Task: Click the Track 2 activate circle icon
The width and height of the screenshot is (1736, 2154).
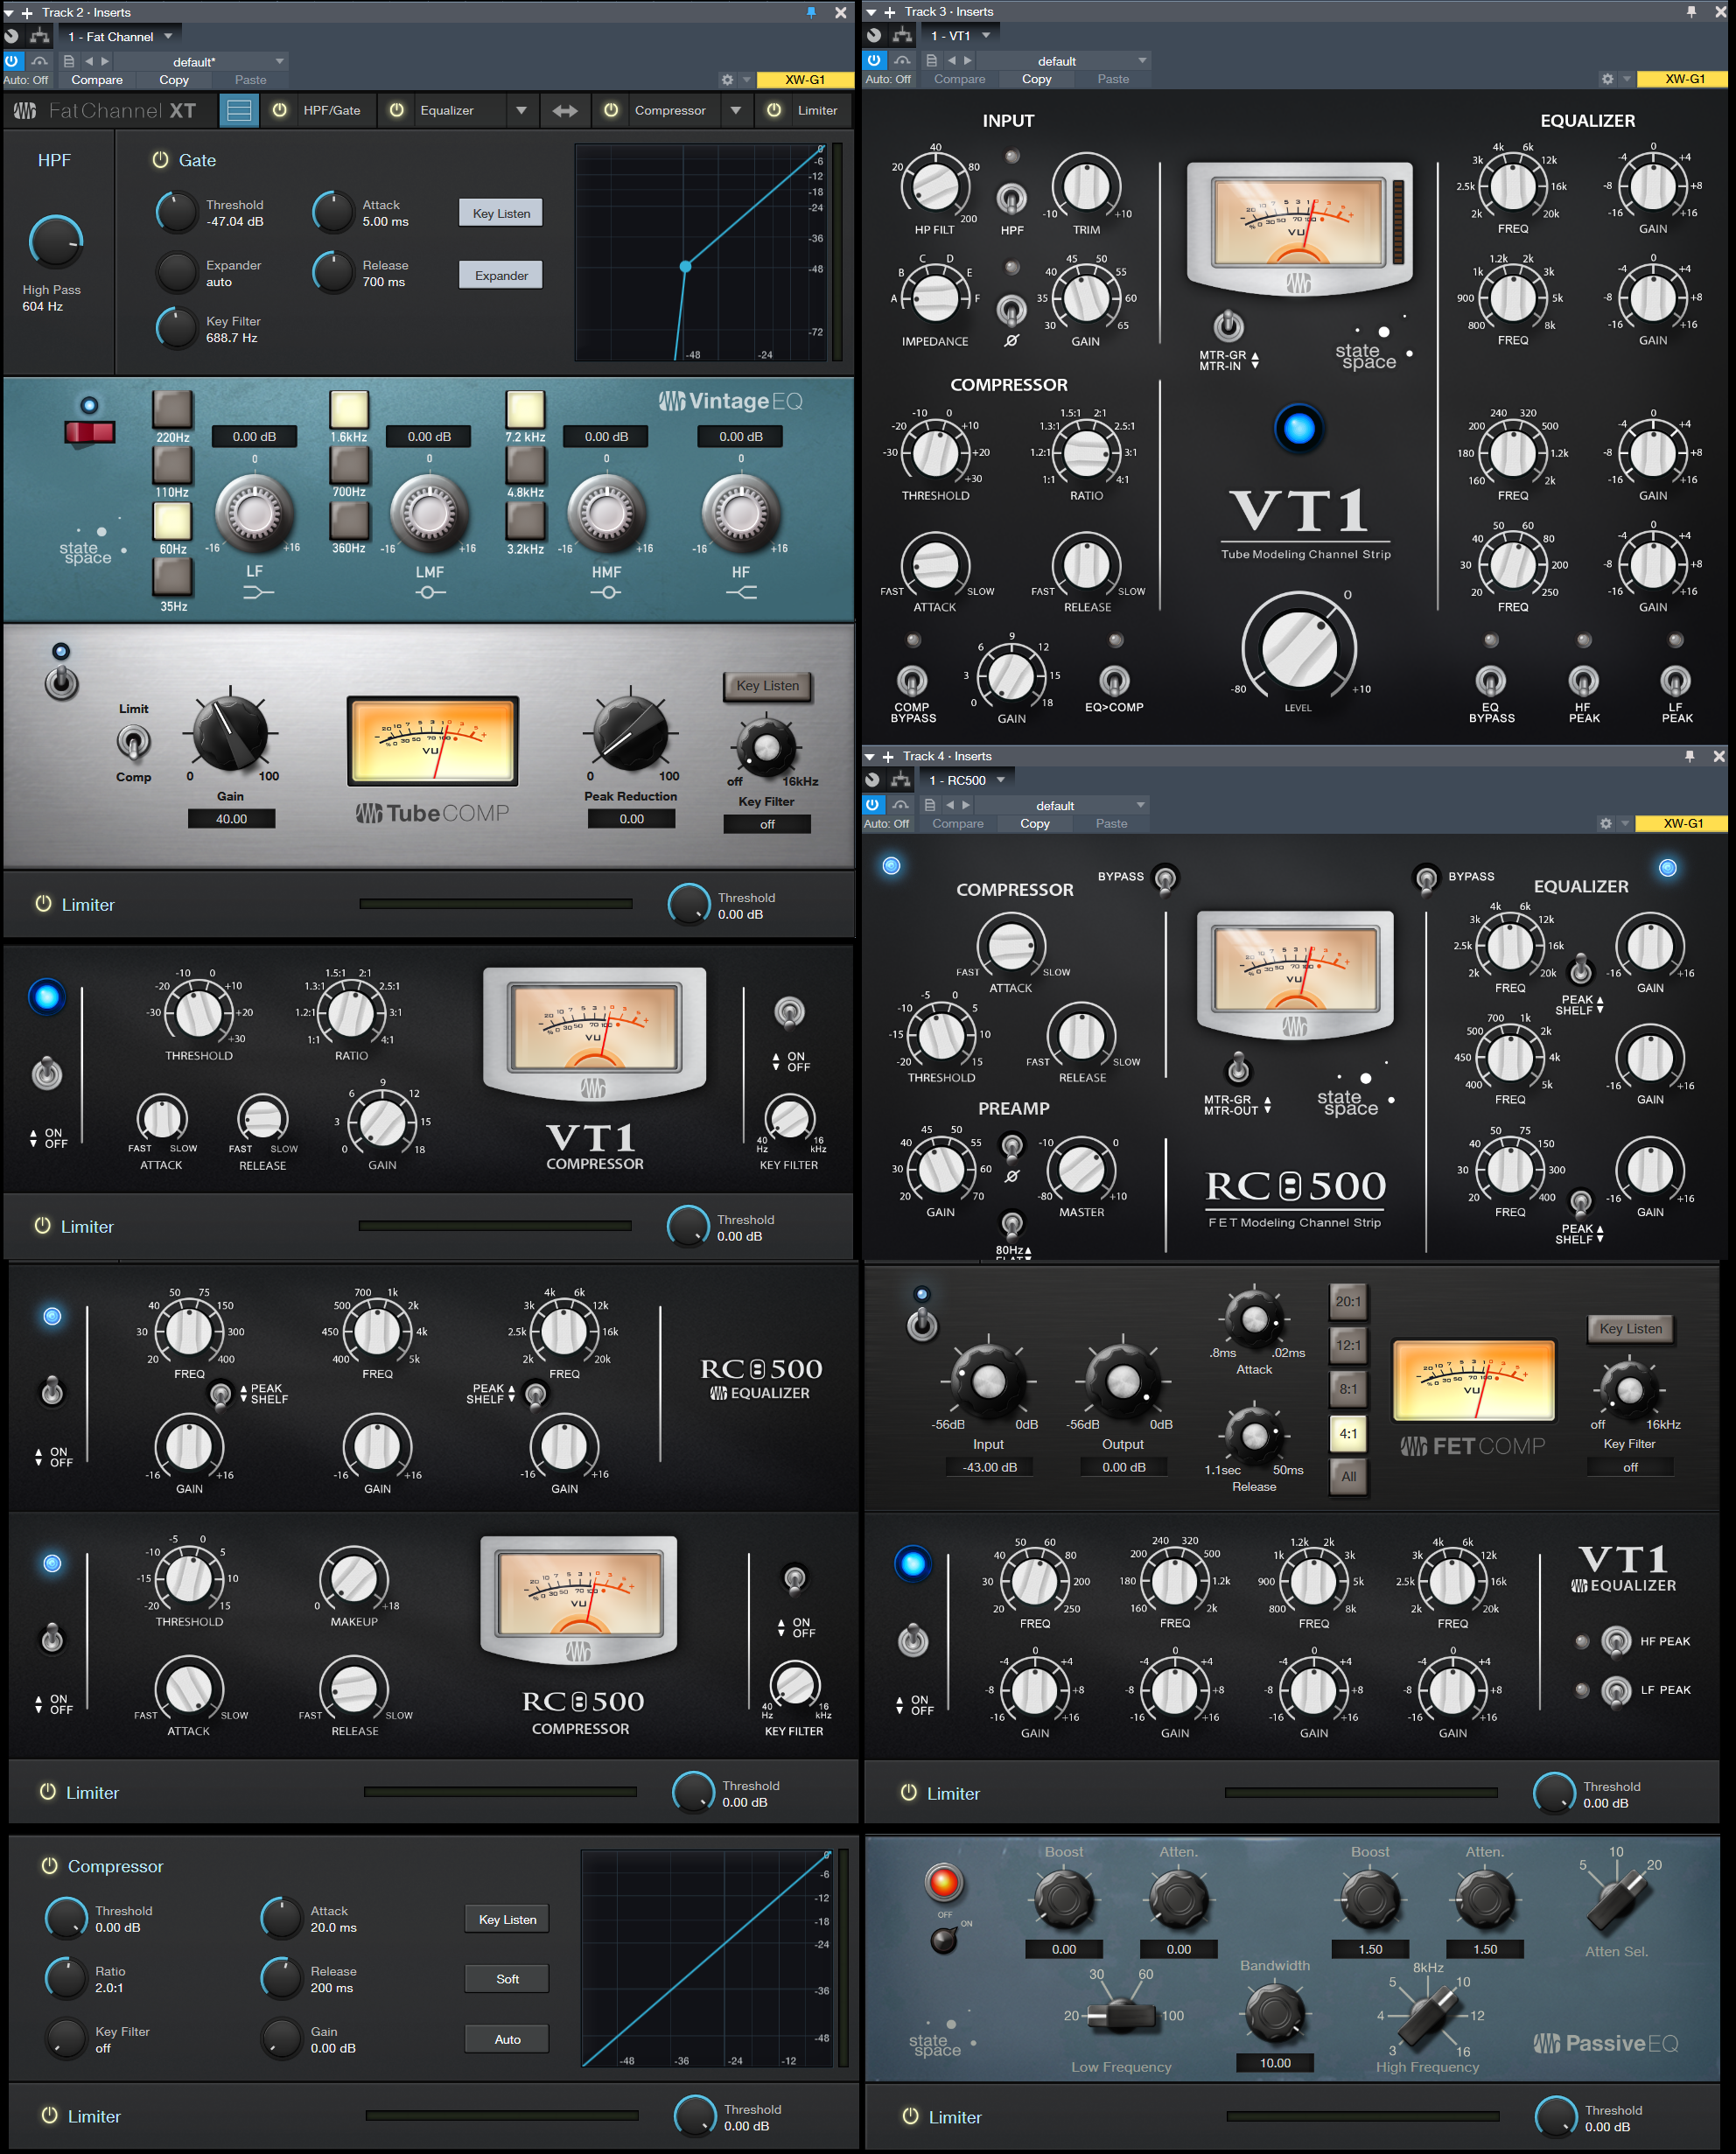Action: point(11,36)
